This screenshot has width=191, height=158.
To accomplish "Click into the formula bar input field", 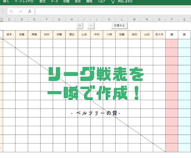I will [113, 11].
